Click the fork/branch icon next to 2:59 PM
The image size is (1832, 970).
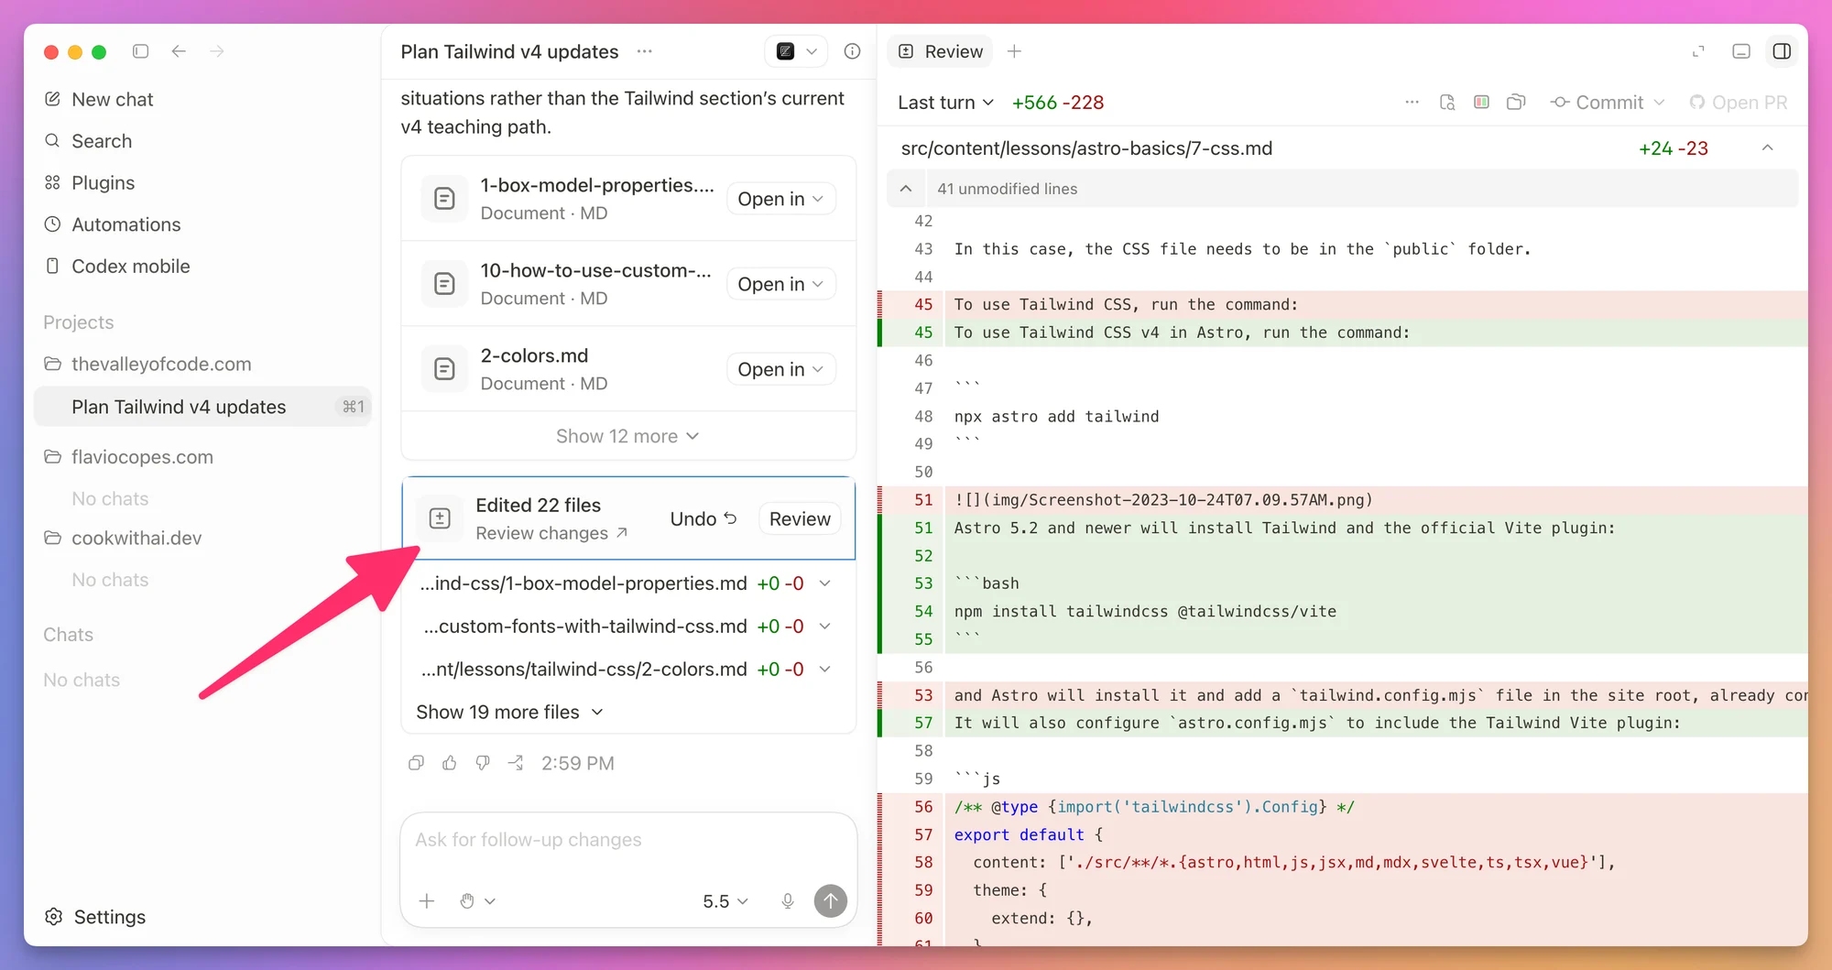click(517, 763)
